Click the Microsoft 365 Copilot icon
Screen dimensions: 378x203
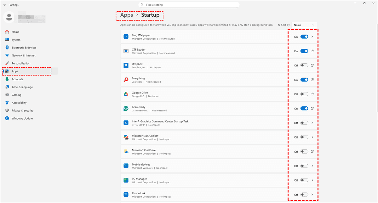pyautogui.click(x=126, y=137)
